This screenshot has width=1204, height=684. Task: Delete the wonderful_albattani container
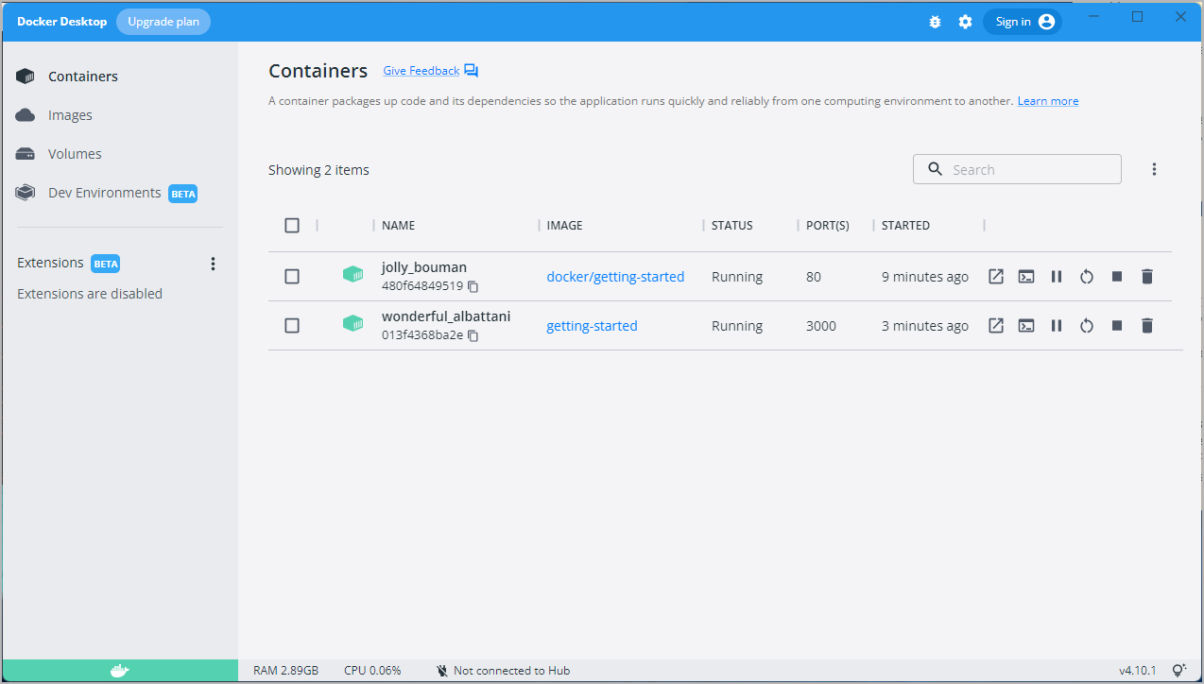click(1147, 326)
